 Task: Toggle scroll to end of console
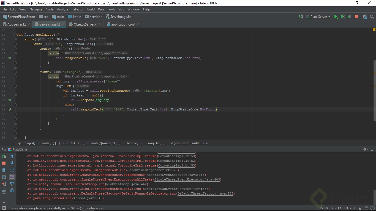tap(12, 177)
